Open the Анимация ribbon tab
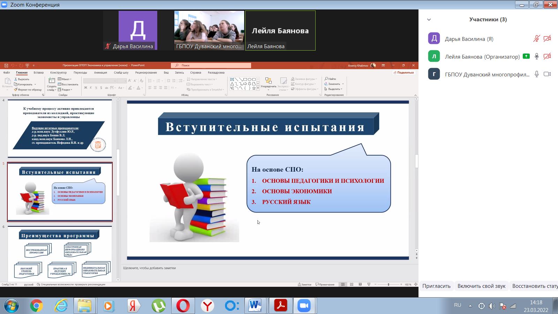 pyautogui.click(x=100, y=73)
